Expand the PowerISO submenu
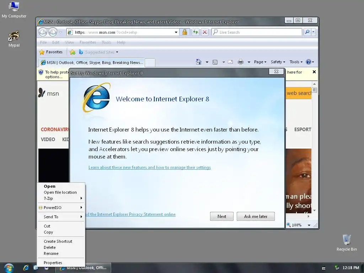The width and height of the screenshot is (364, 273). click(61, 208)
